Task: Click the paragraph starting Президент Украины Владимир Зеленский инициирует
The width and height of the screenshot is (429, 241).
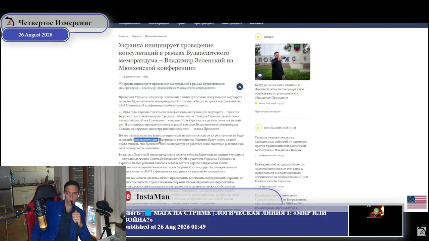Action: click(182, 101)
